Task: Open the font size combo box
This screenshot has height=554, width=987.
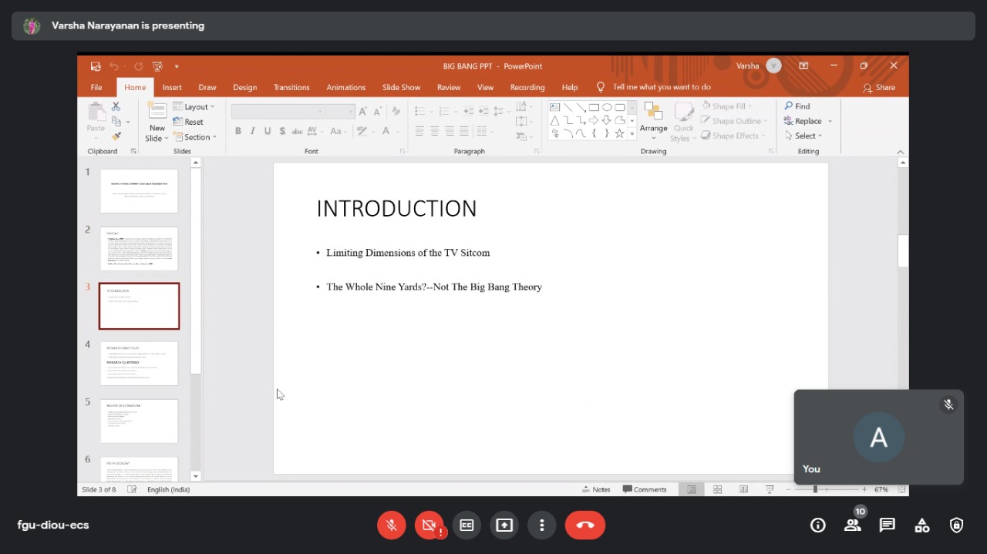Action: (339, 112)
